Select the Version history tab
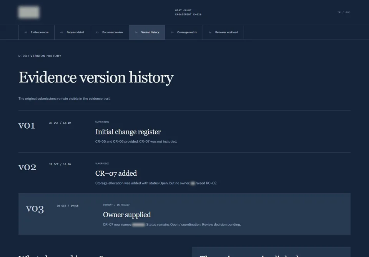 pos(147,32)
